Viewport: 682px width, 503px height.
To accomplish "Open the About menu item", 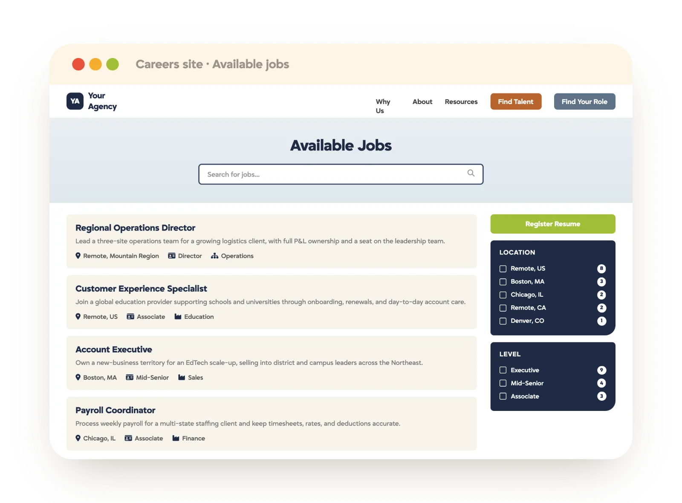I will coord(422,101).
